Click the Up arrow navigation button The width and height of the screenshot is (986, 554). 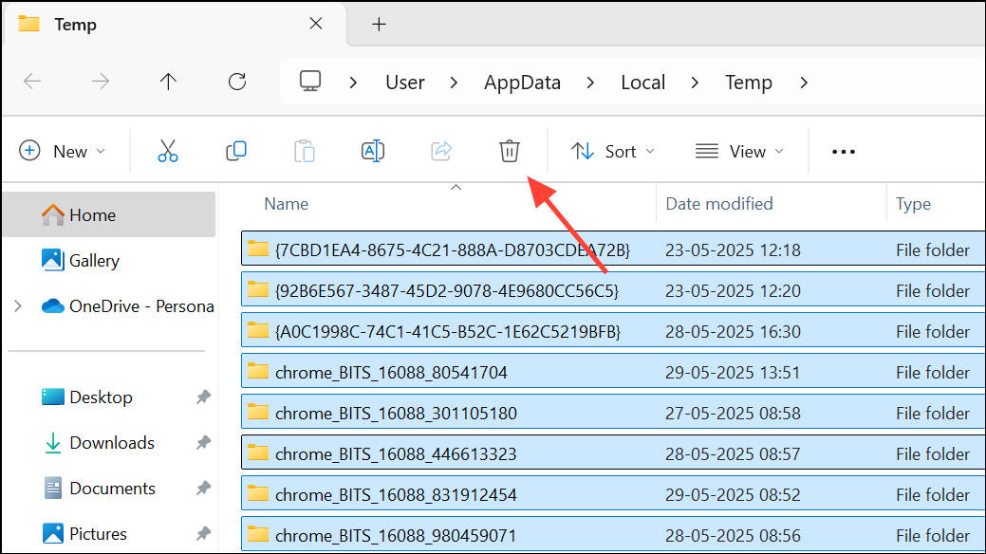[x=169, y=83]
